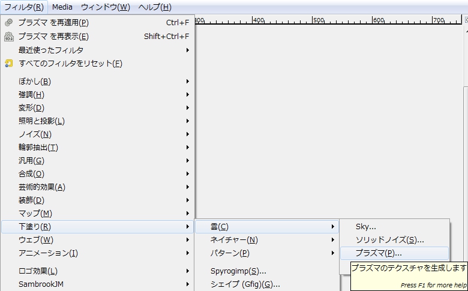
Task: Open the ウェブ(W) submenu
Action: click(98, 240)
